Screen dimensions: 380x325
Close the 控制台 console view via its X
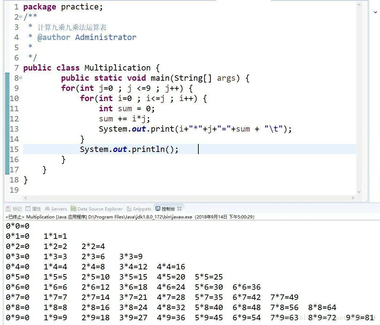click(179, 209)
